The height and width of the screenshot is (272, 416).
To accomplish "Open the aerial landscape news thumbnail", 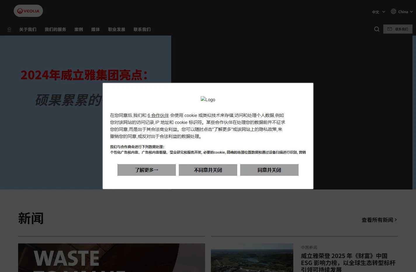I will tap(252, 258).
